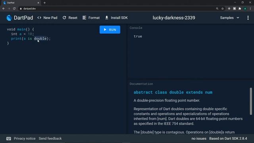
Task: Click the Reset button
Action: point(70,18)
